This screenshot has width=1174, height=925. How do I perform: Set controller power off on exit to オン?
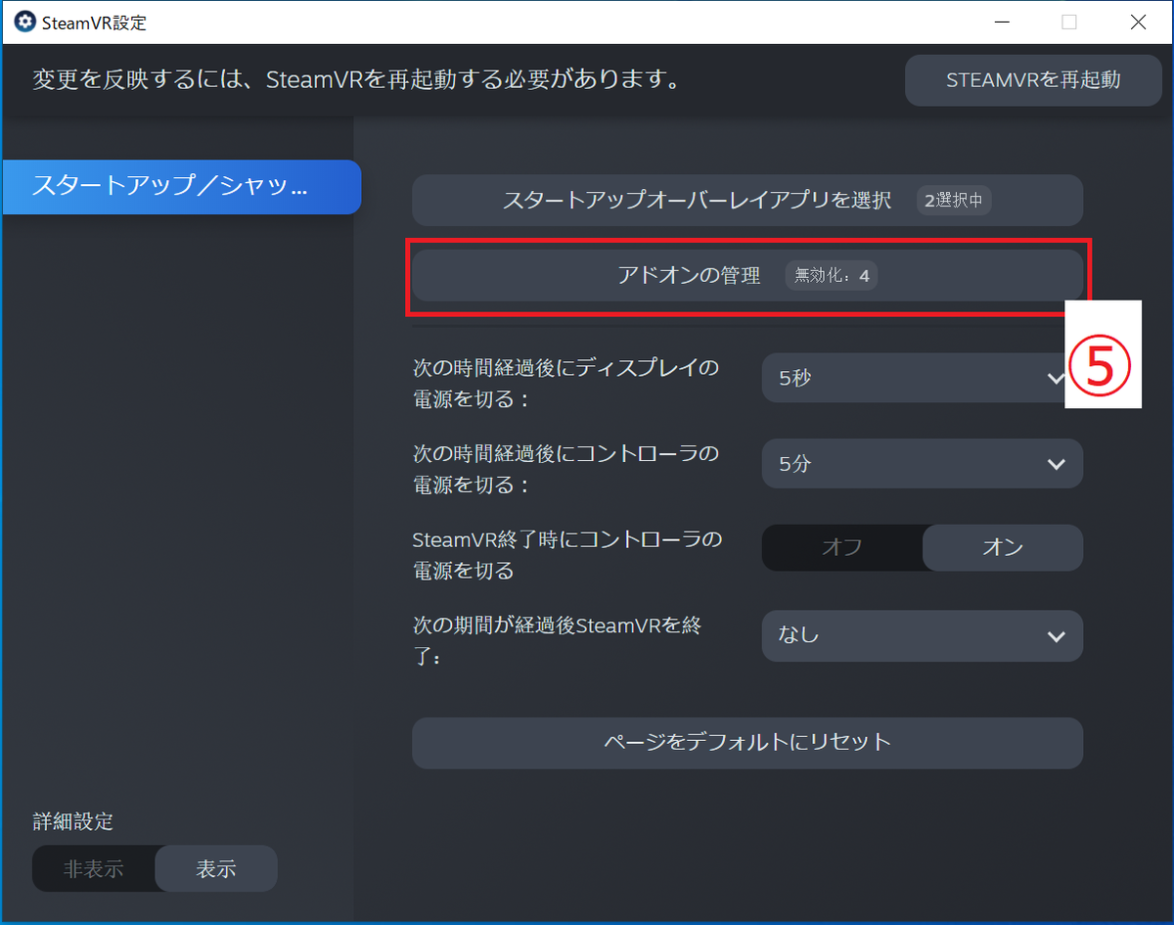1002,547
